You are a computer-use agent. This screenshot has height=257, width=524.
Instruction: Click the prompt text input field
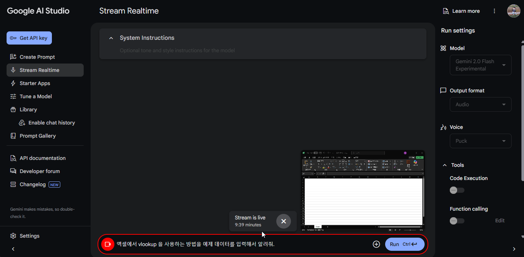pos(241,244)
